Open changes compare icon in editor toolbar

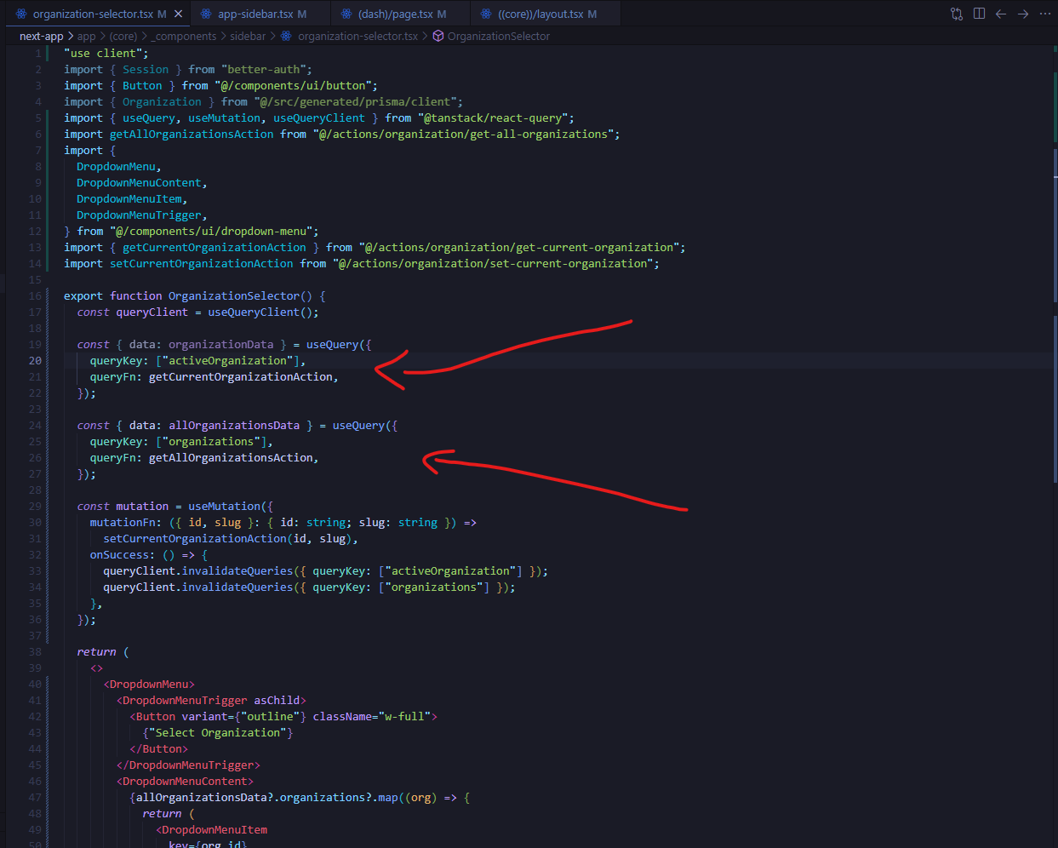957,14
